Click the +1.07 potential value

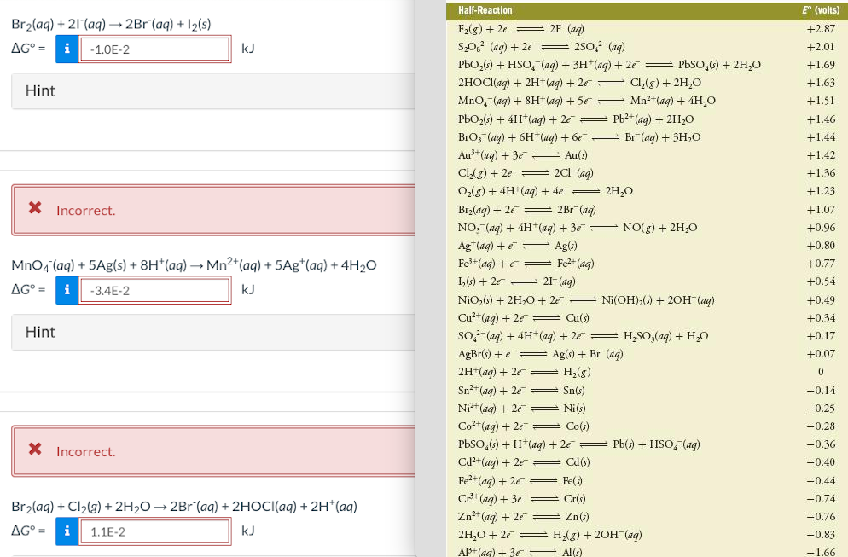coord(821,209)
